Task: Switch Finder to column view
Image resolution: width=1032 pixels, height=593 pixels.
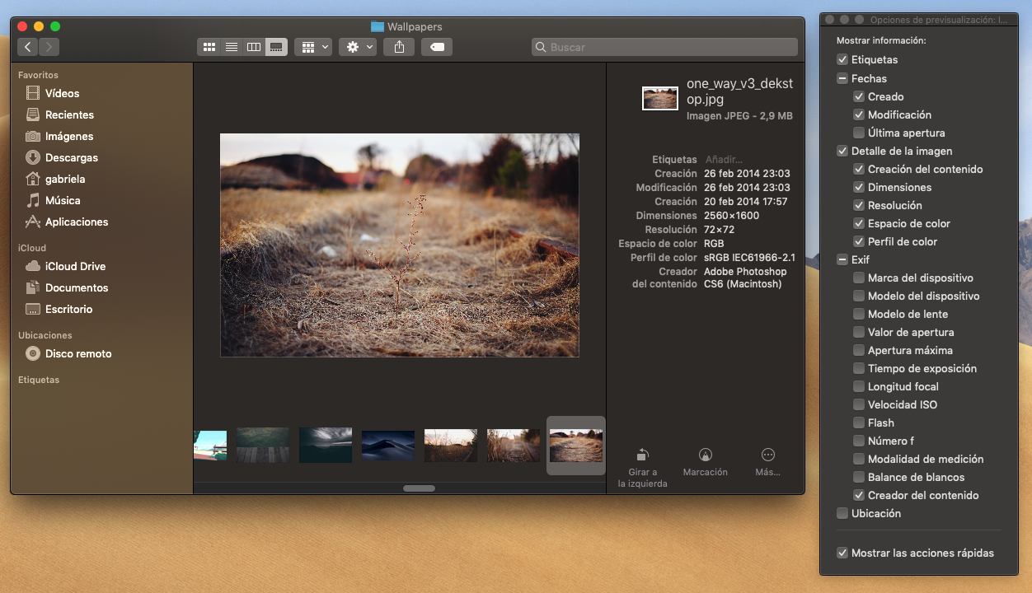Action: click(x=254, y=47)
